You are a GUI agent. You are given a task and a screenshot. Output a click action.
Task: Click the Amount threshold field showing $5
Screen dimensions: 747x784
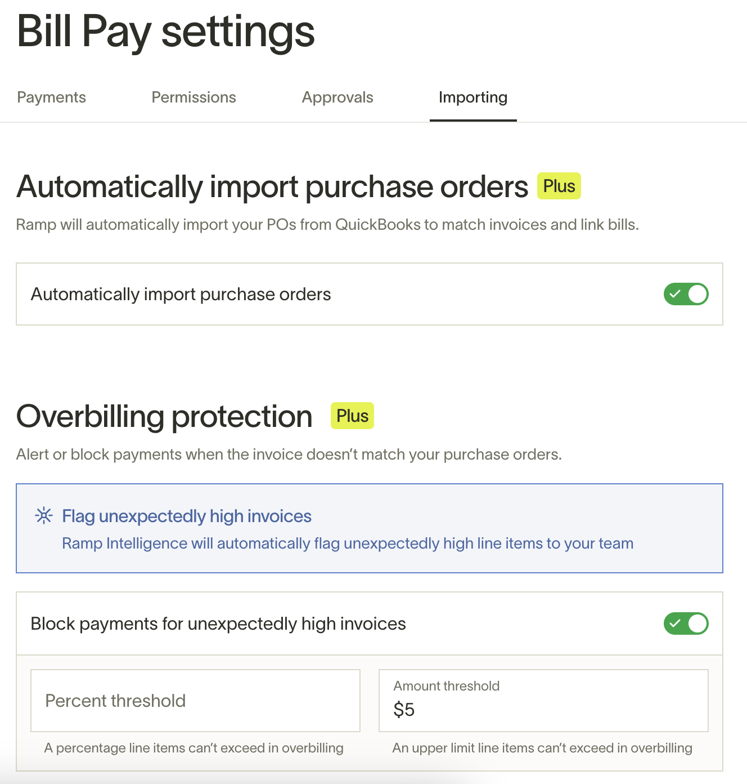click(x=543, y=701)
